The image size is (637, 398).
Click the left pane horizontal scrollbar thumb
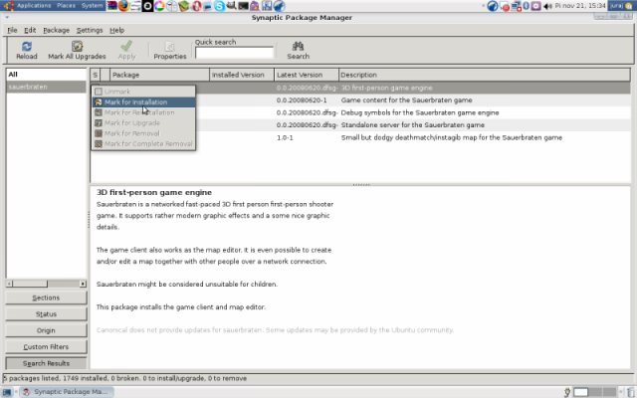click(x=30, y=284)
